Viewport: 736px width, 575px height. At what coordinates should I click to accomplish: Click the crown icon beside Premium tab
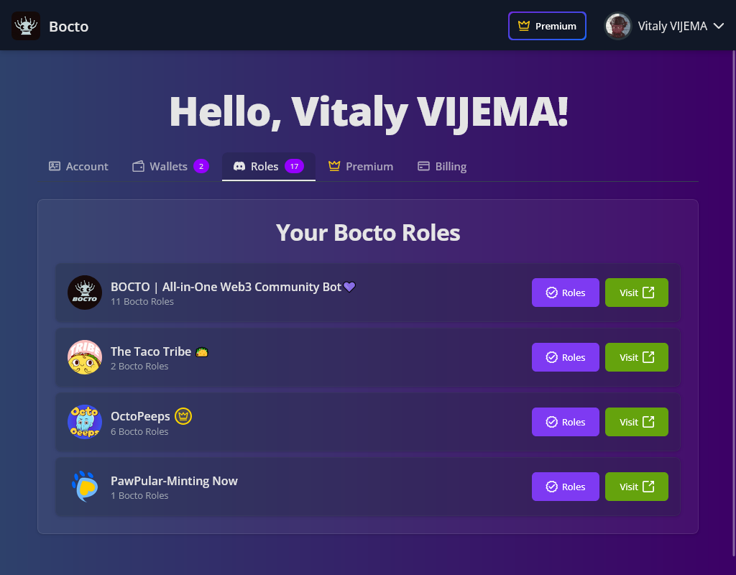(x=333, y=165)
